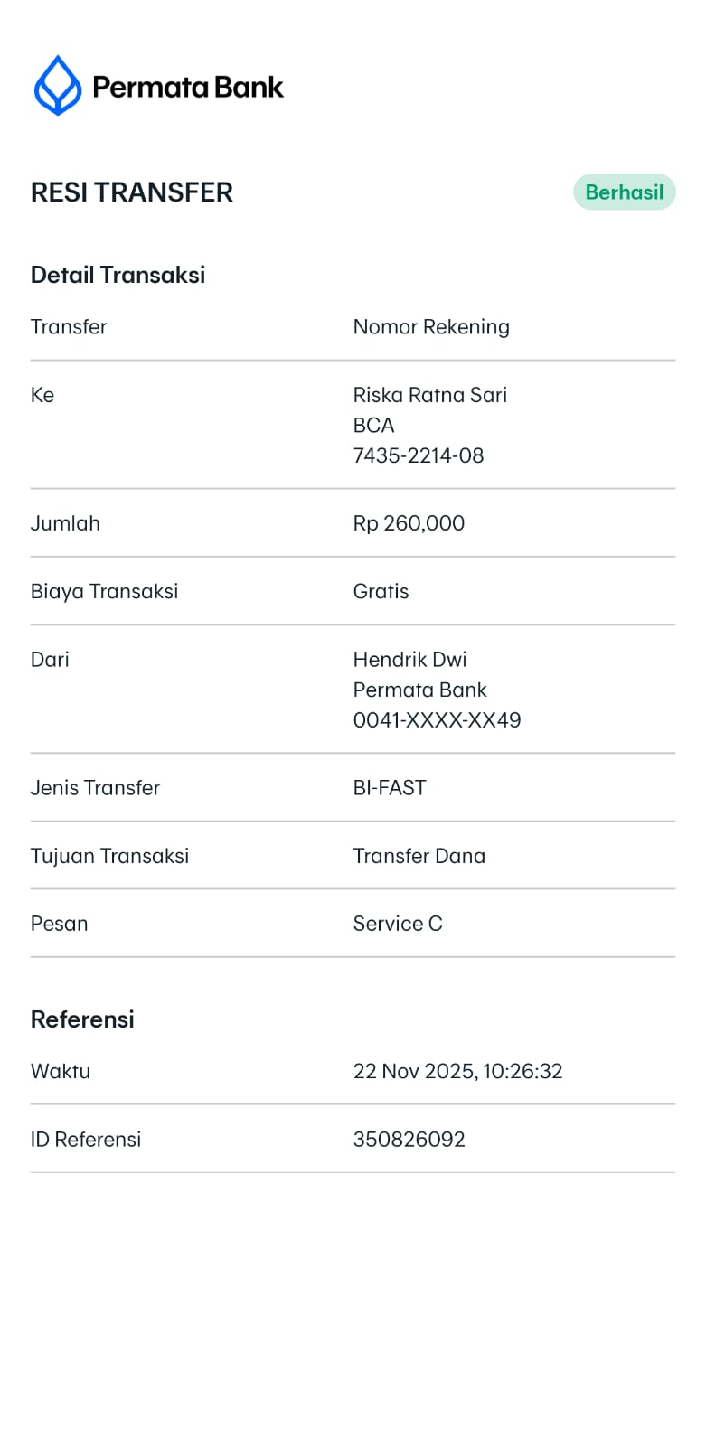The width and height of the screenshot is (706, 1446).
Task: Select sender name Hendrik Dwi
Action: pos(409,660)
